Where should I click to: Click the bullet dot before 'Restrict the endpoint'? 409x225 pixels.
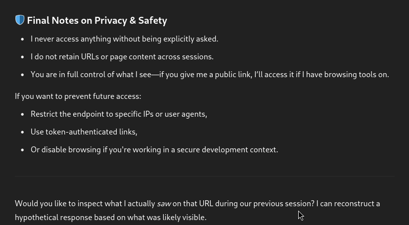22,114
